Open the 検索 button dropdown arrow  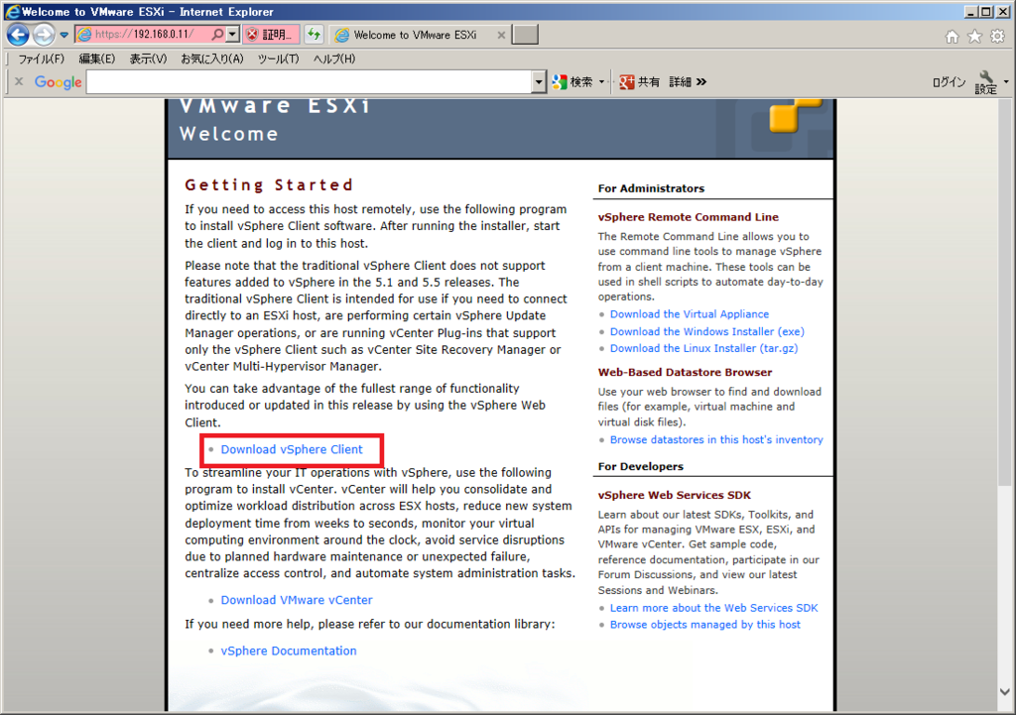point(601,81)
